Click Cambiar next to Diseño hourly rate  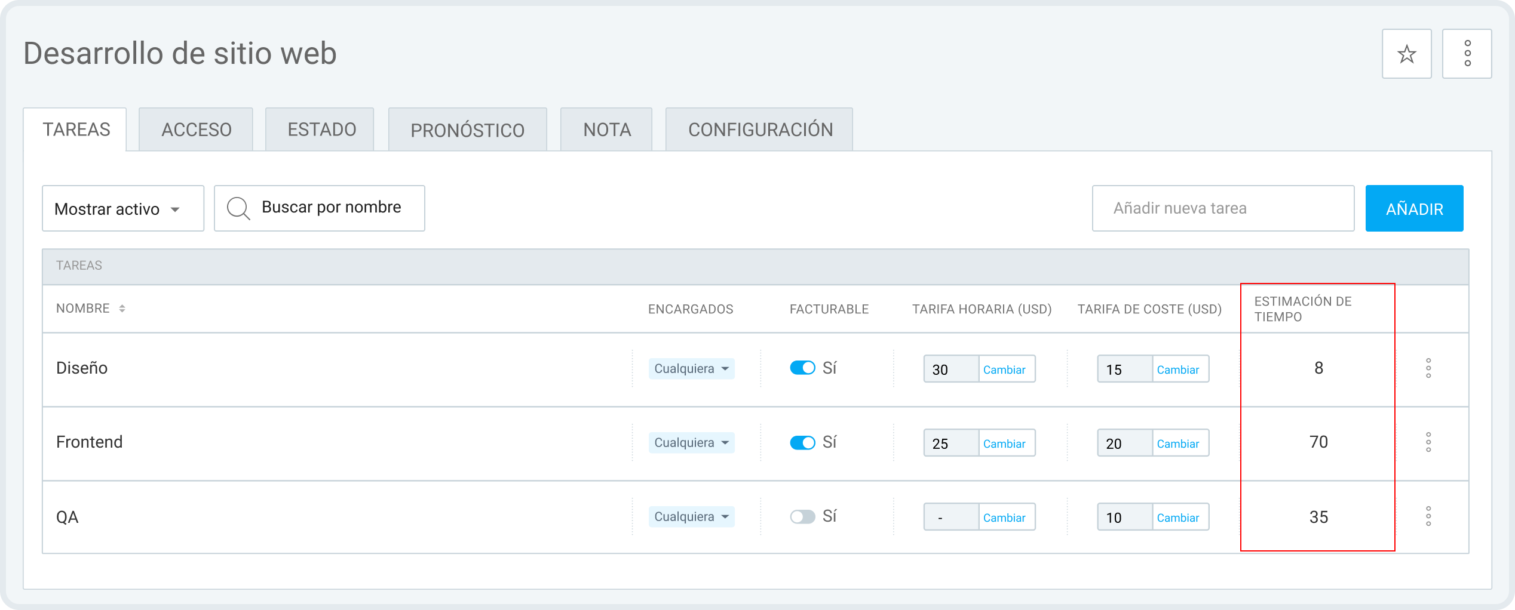[1006, 369]
